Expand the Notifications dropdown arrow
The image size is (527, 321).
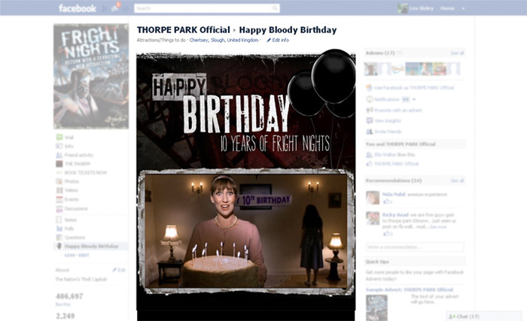pos(414,99)
